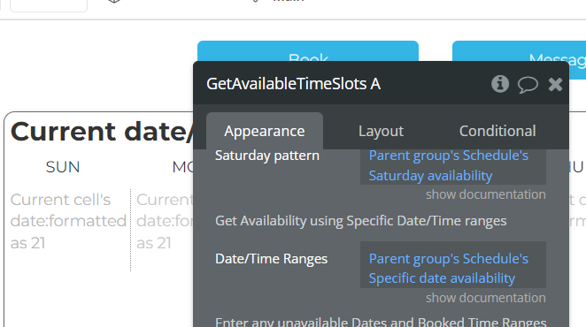Select the Current date heading text

point(102,132)
